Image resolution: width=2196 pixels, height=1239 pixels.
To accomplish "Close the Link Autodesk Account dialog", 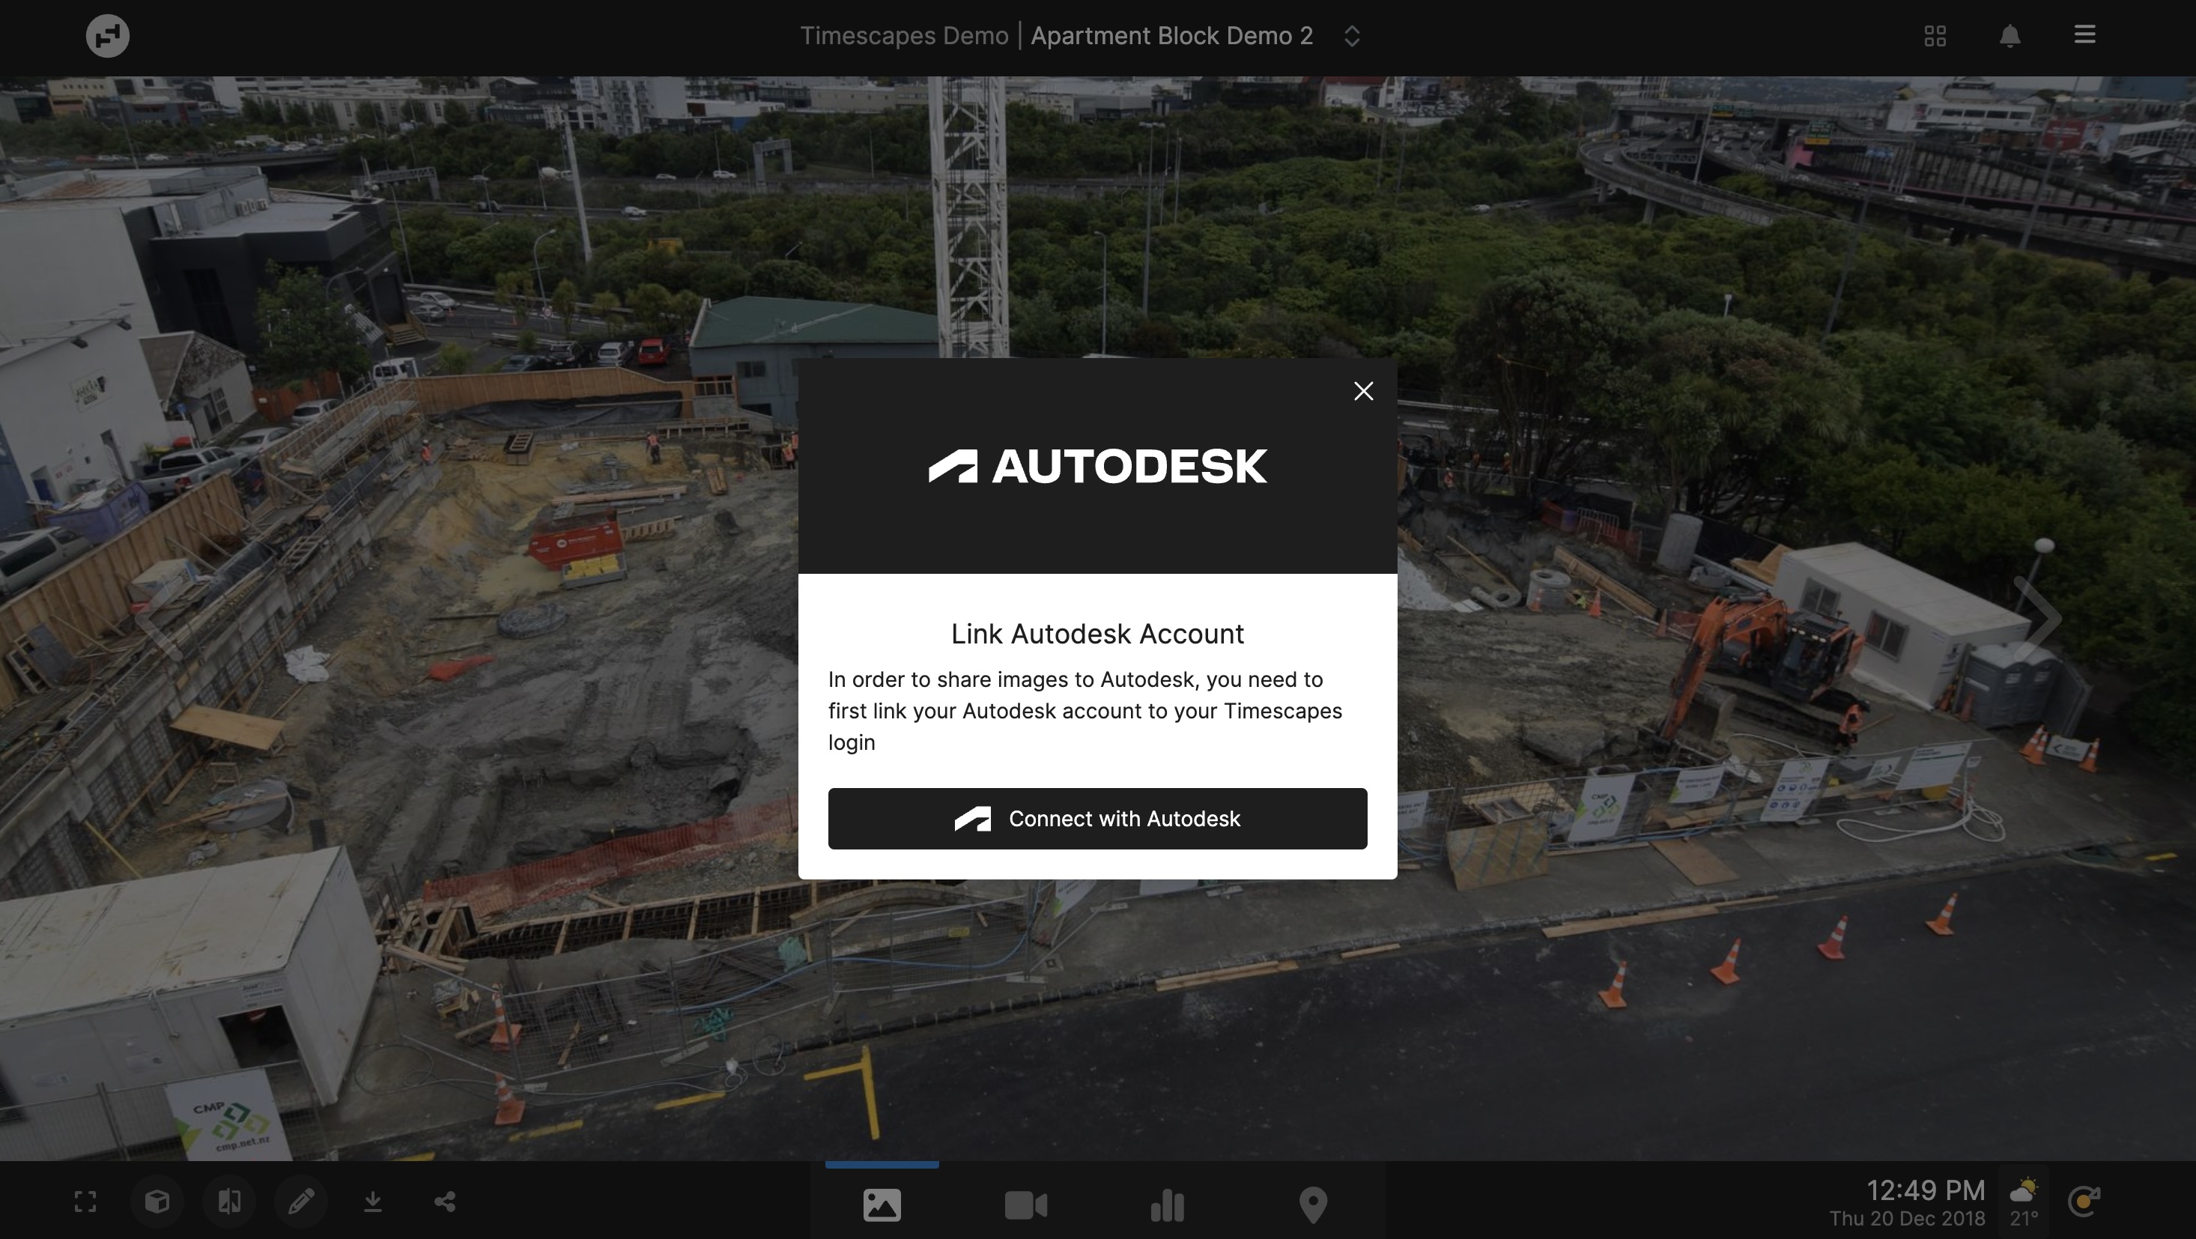I will (1363, 391).
